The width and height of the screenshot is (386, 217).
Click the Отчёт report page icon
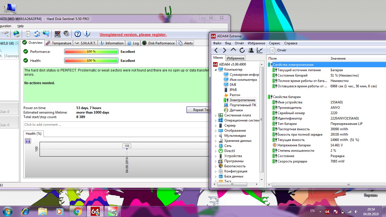pyautogui.click(x=273, y=50)
